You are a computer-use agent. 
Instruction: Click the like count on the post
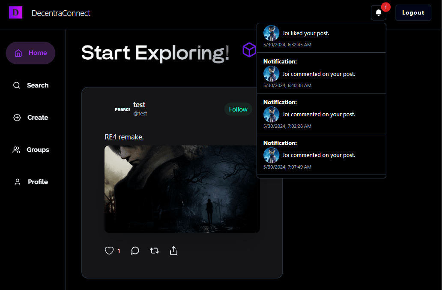pos(119,251)
